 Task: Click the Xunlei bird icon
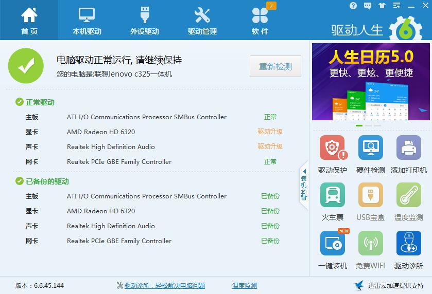click(x=359, y=285)
